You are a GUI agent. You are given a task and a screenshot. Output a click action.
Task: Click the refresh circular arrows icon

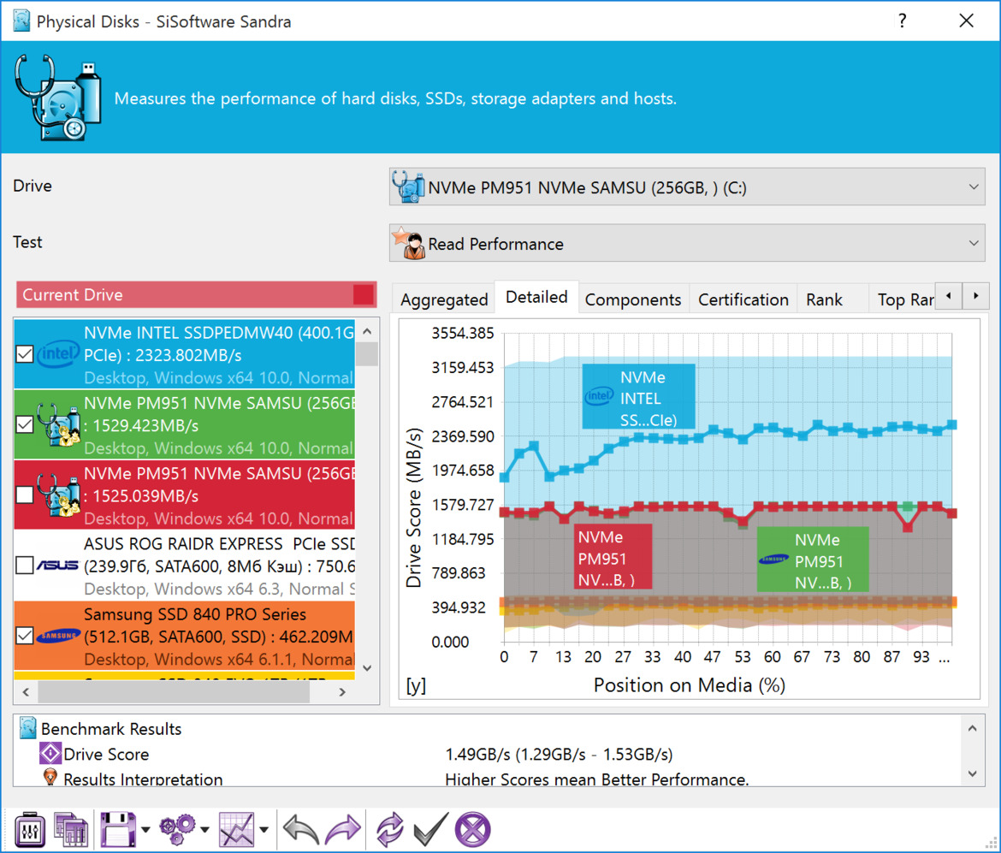[389, 830]
